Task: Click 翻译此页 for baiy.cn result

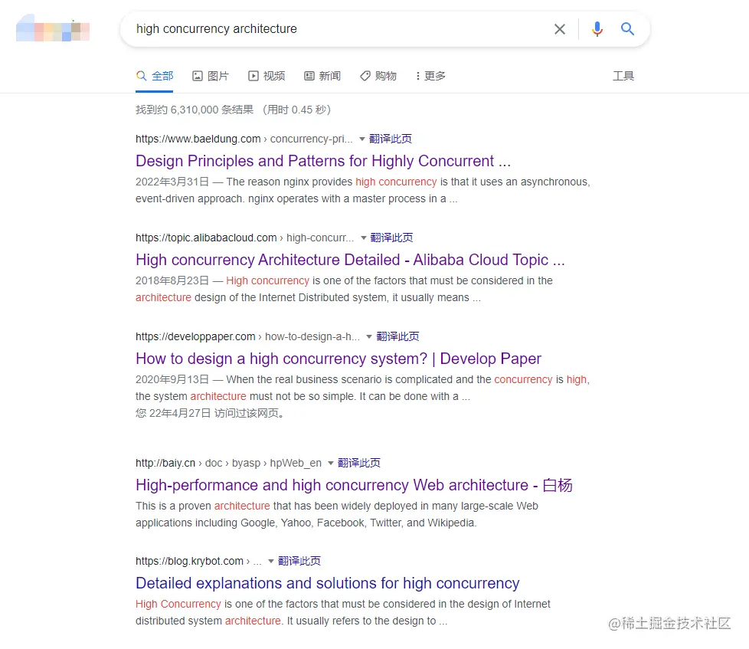Action: coord(359,463)
